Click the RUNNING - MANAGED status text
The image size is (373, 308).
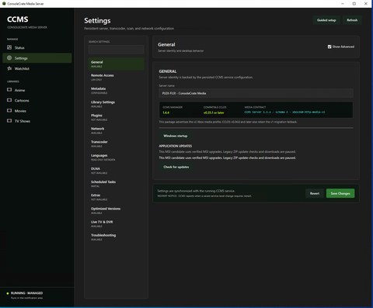(x=26, y=293)
